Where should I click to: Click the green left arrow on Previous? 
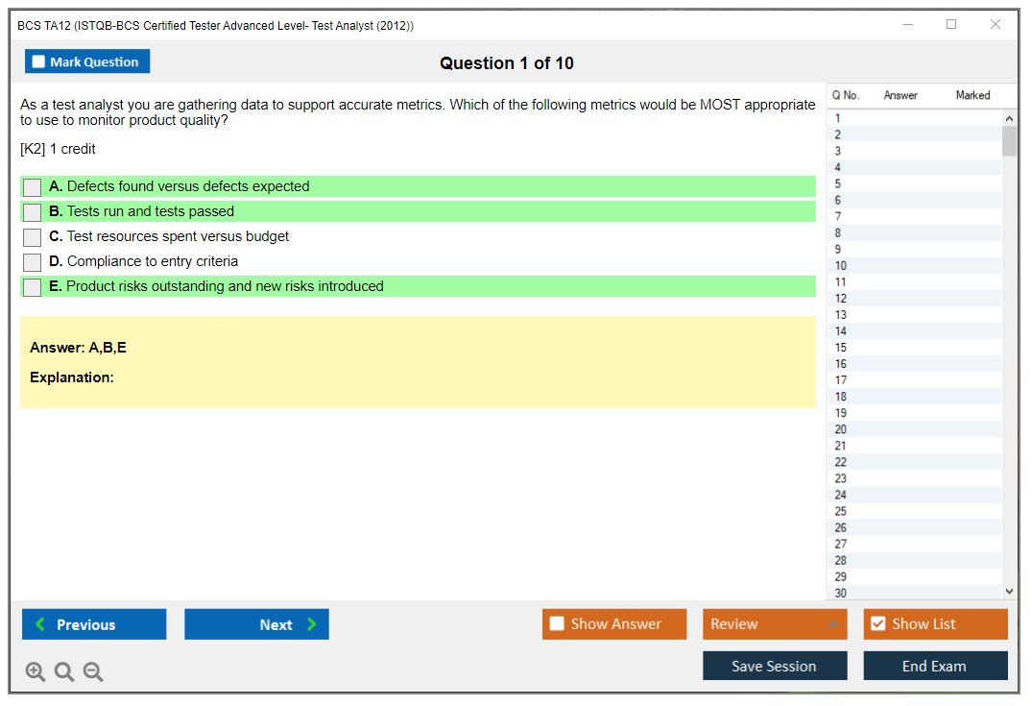pyautogui.click(x=40, y=624)
